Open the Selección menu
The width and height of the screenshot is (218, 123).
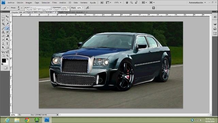point(46,2)
